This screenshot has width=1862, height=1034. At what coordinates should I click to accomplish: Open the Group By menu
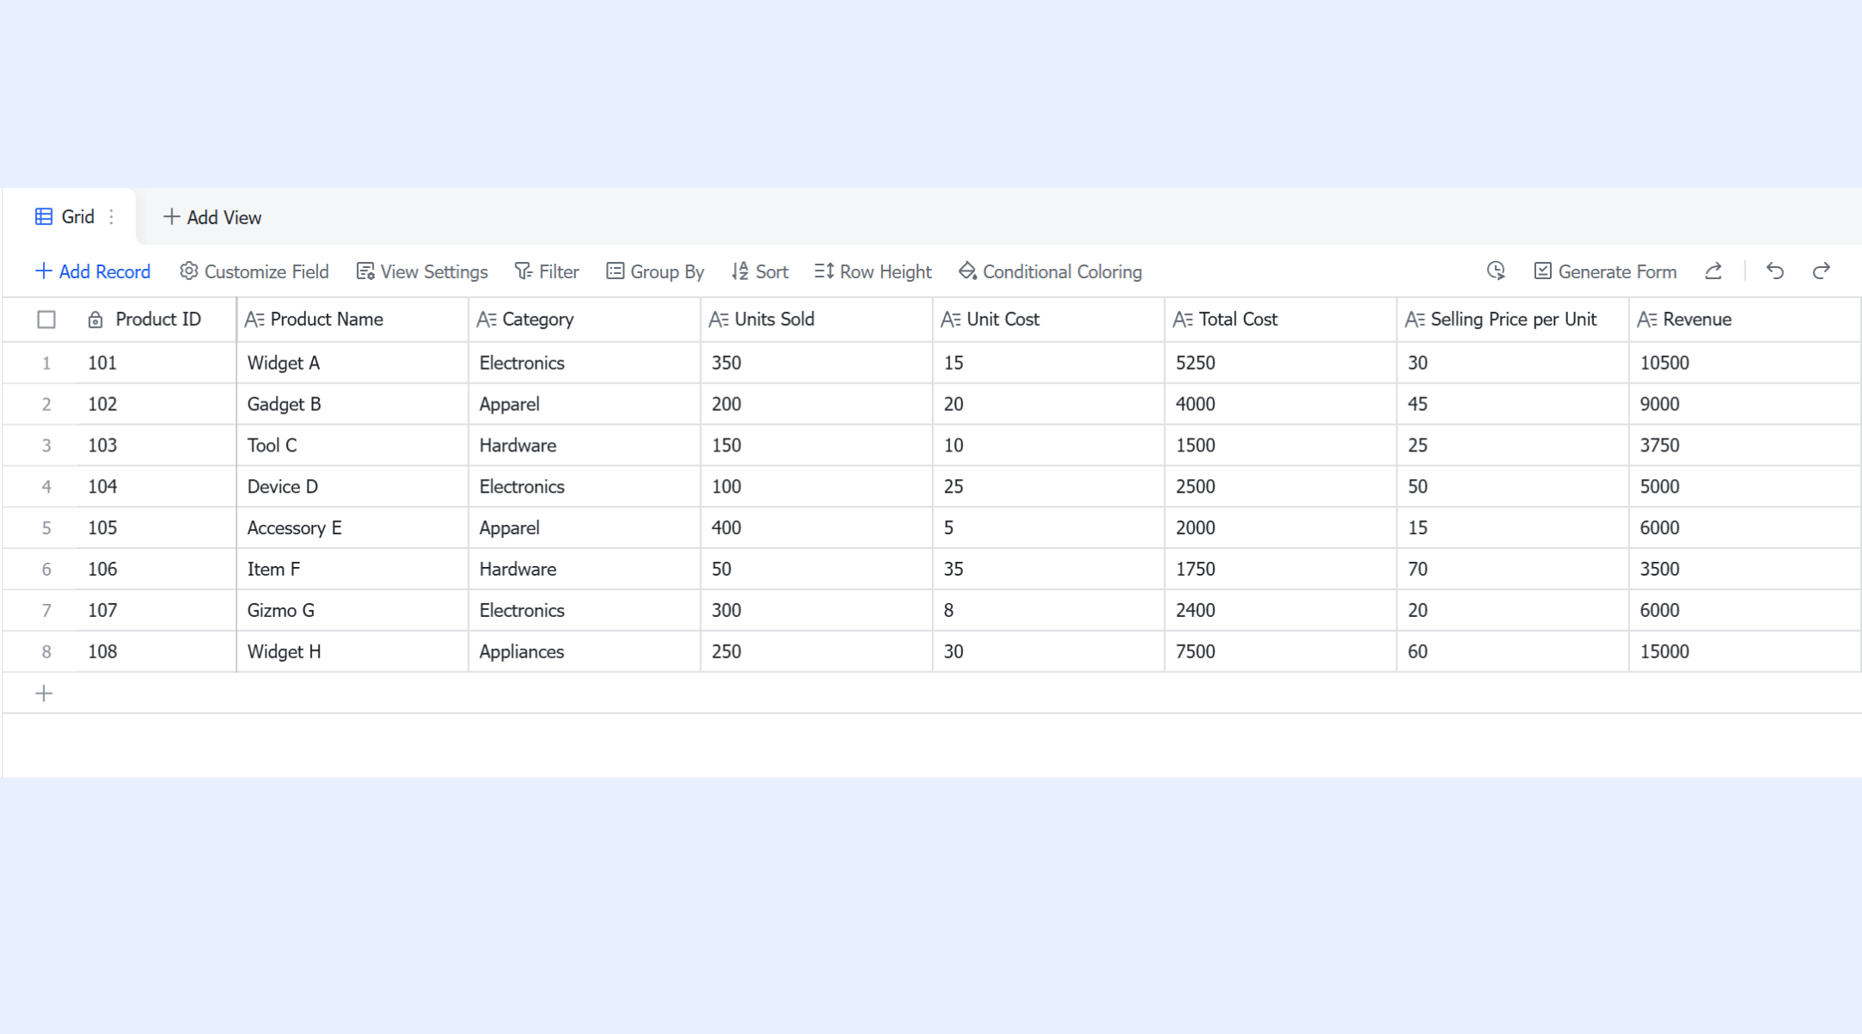tap(655, 271)
